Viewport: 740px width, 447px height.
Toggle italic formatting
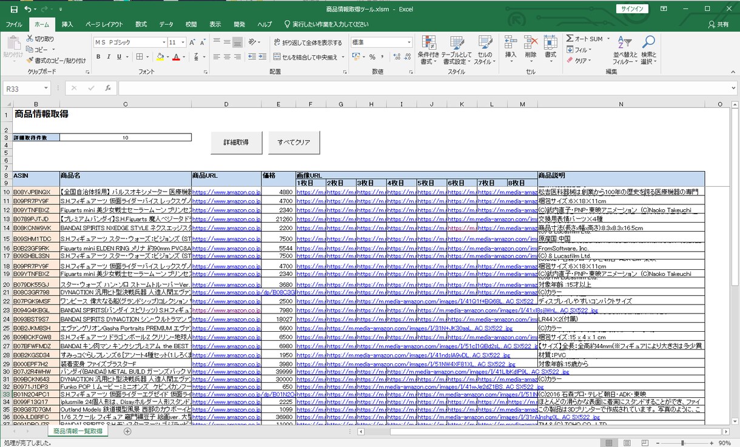tap(109, 57)
